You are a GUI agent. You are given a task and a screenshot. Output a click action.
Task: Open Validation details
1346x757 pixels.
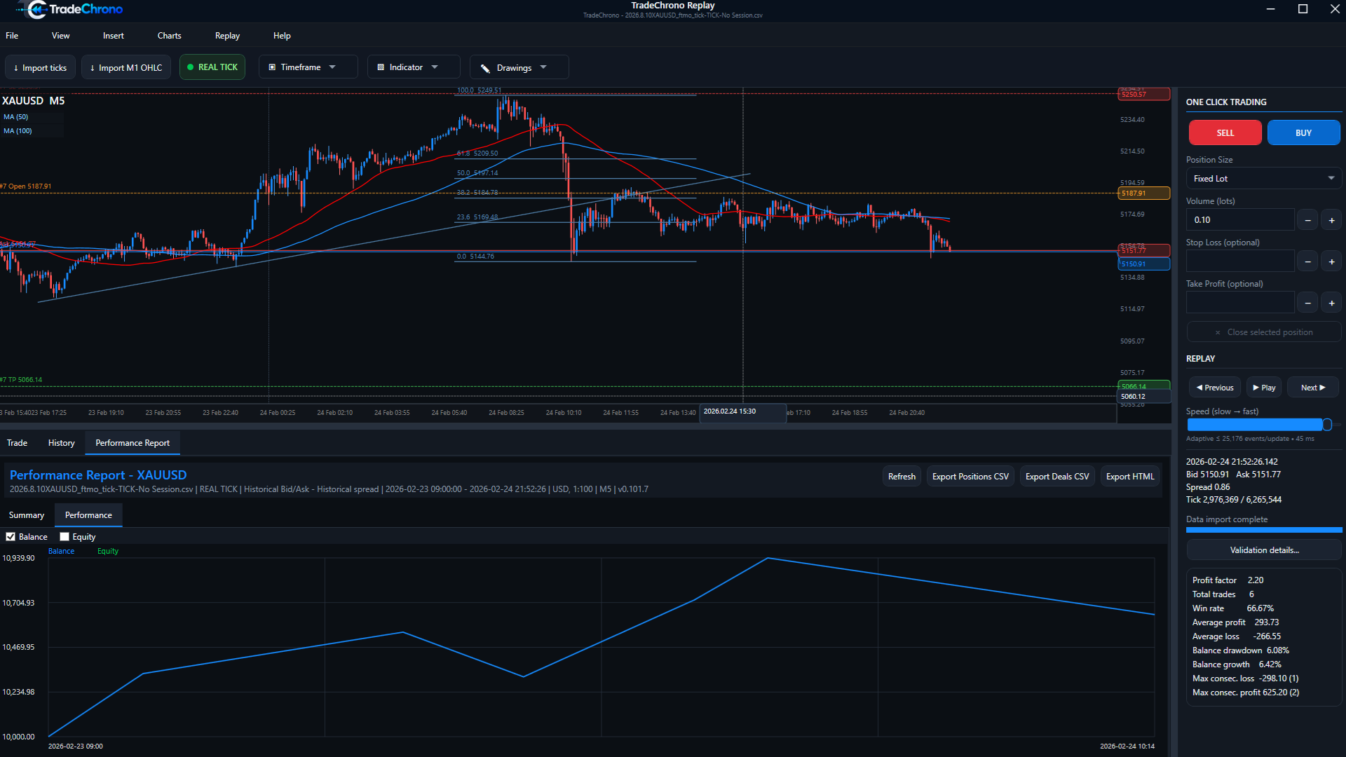[1264, 550]
